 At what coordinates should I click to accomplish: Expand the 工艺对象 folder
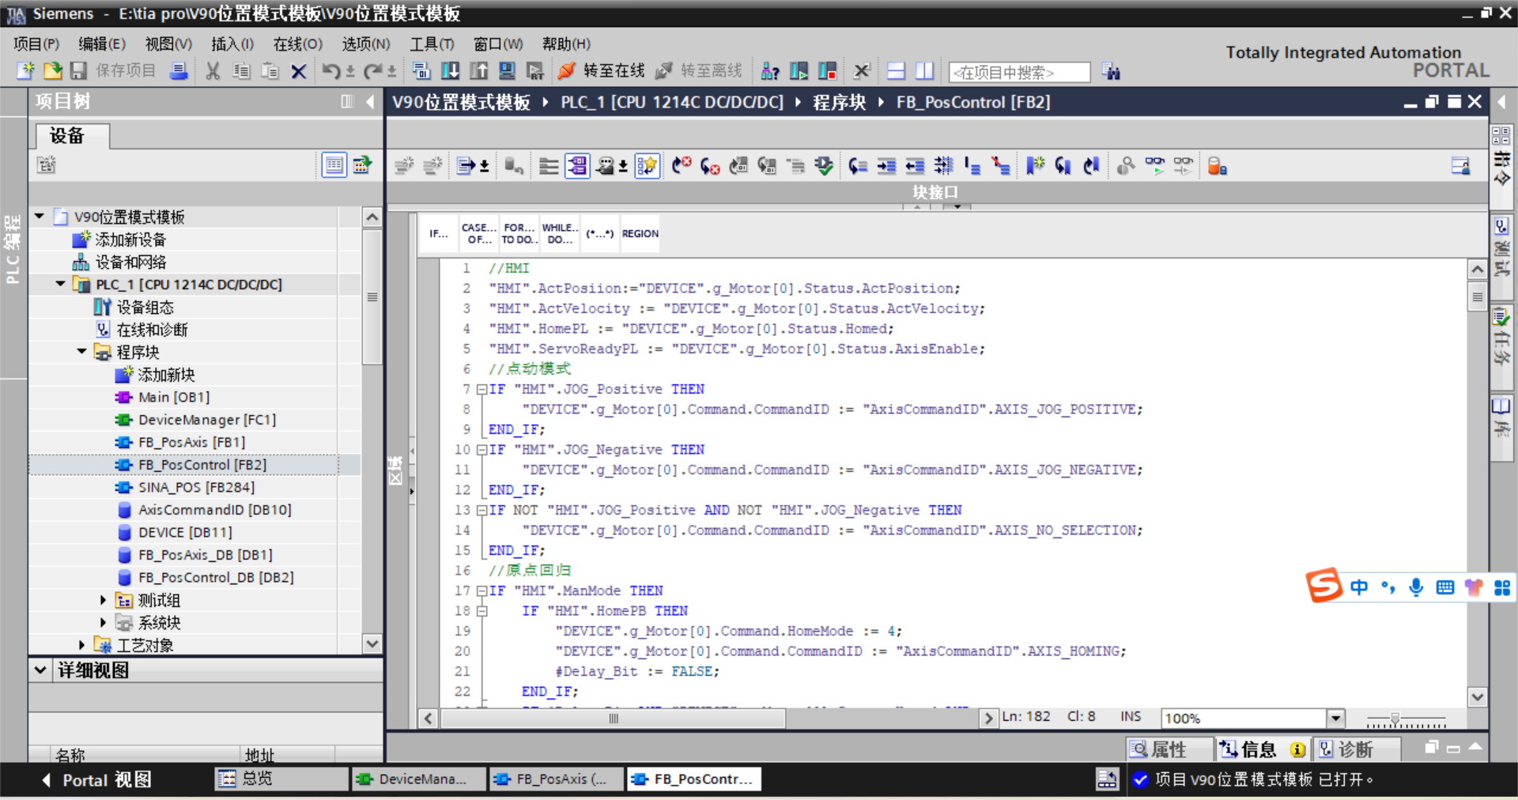pyautogui.click(x=82, y=645)
